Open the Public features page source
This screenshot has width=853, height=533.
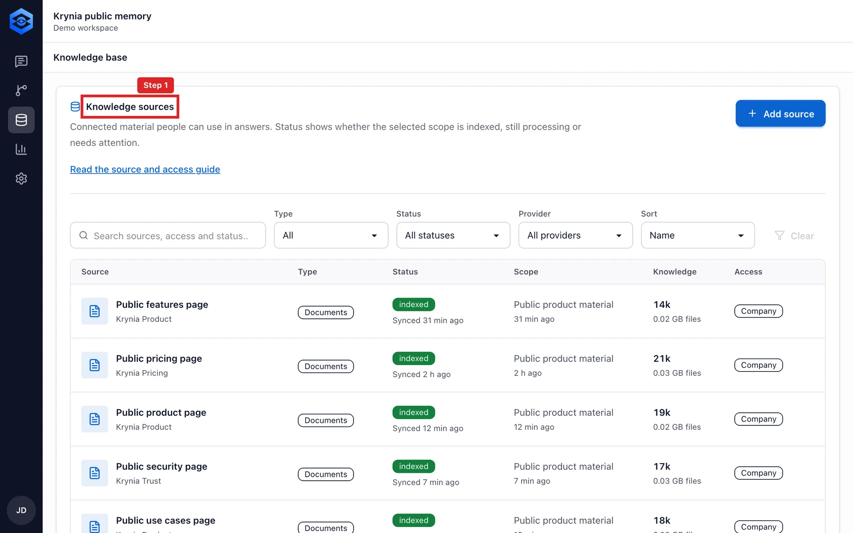(162, 305)
